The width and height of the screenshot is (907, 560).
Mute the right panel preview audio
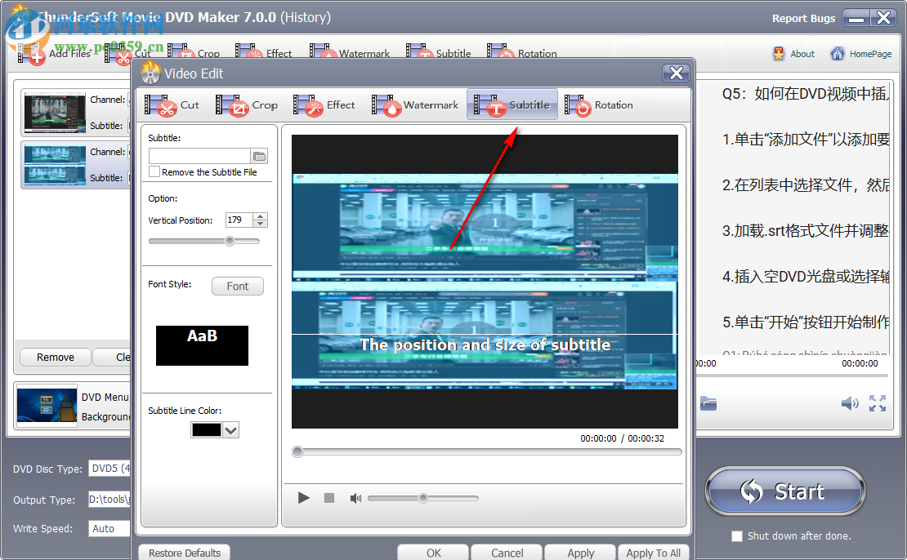(850, 403)
